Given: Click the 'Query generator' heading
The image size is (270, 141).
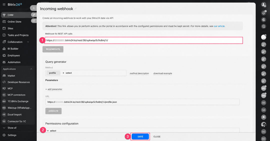Looking at the screenshot, I should [x=56, y=62].
